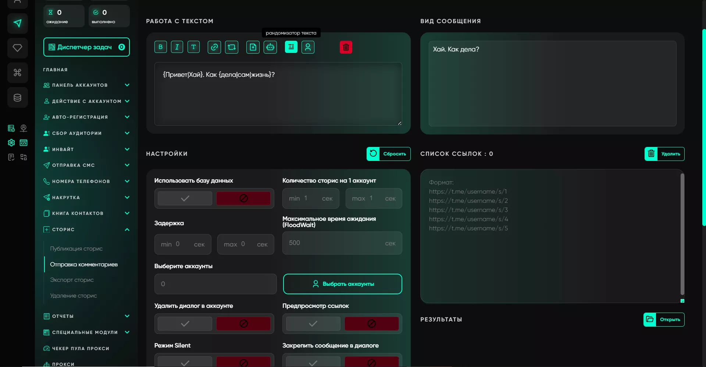Click 'Открыть' results button

tap(664, 320)
